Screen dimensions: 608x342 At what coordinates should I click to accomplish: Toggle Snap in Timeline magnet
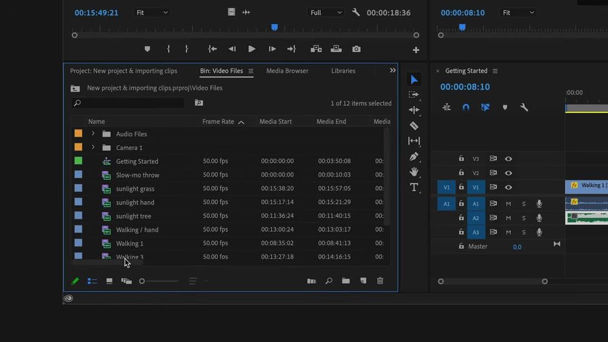[466, 108]
